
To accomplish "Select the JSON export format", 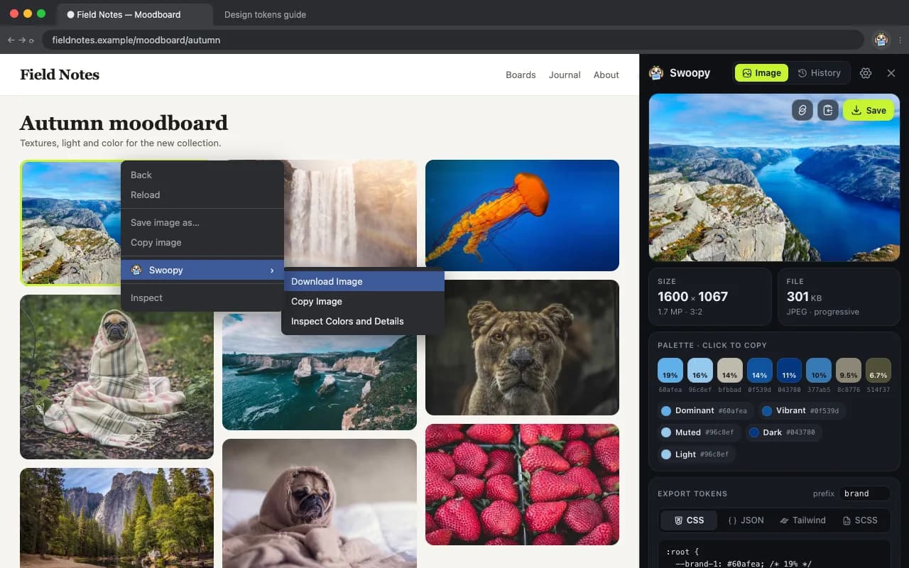I will click(x=746, y=520).
